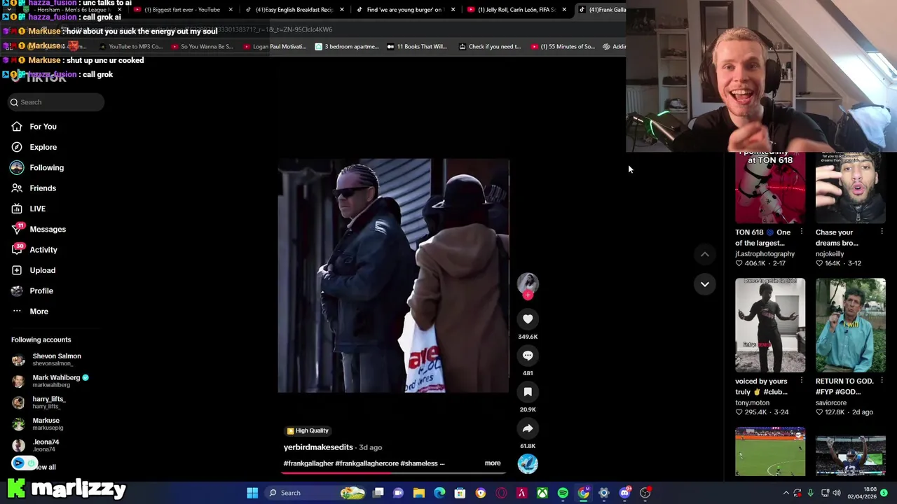
Task: Open tony.moton's video thumbnail
Action: point(770,325)
